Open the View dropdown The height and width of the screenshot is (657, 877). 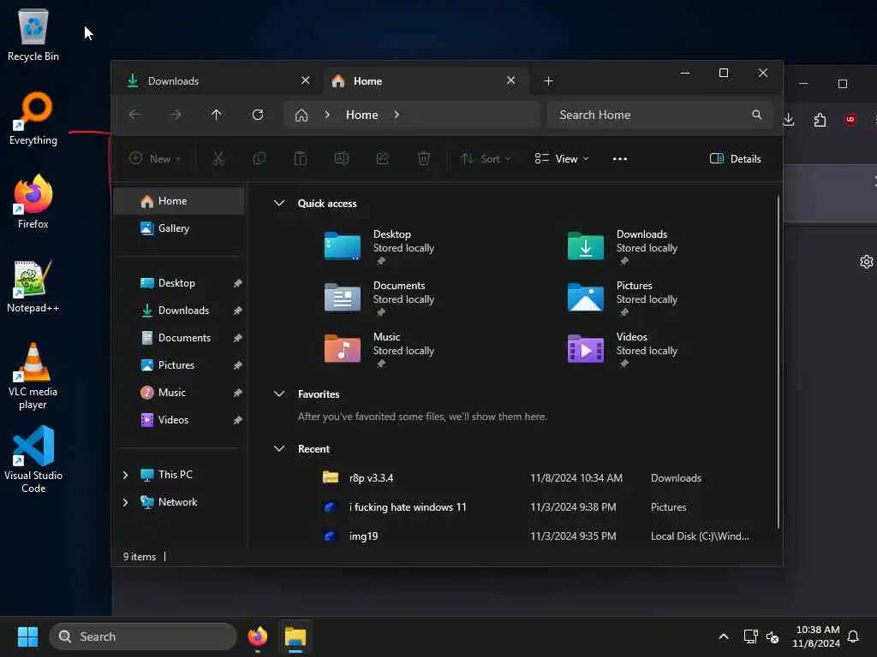point(562,158)
